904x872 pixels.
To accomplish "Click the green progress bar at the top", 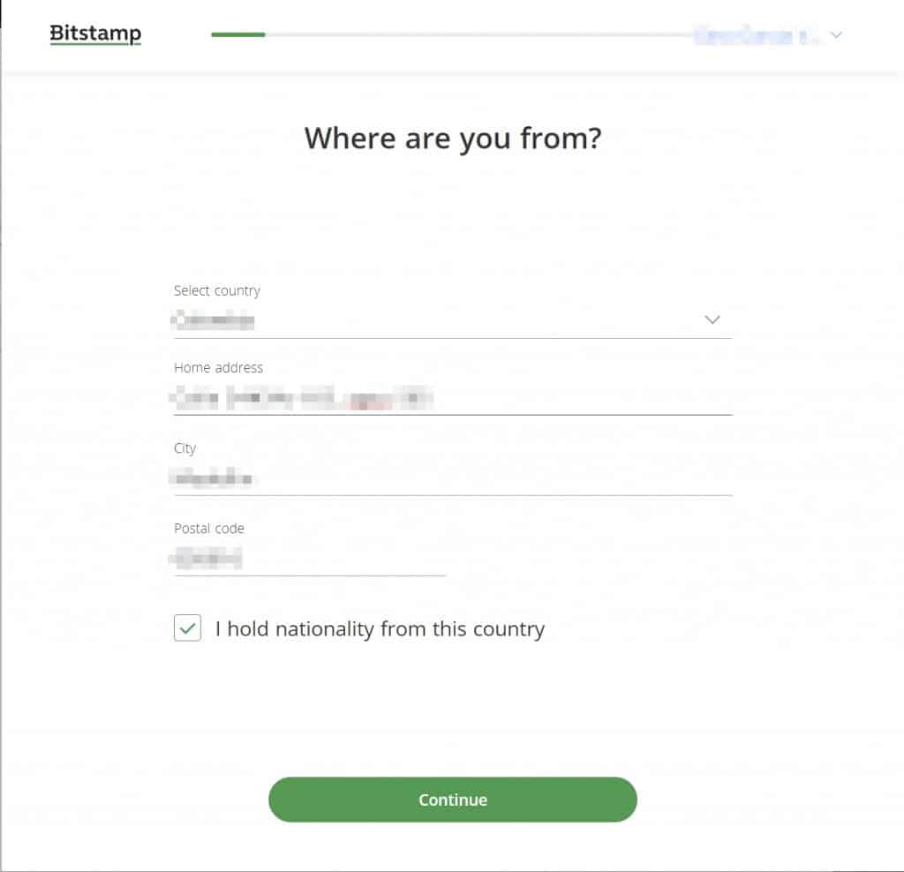I will pyautogui.click(x=237, y=34).
